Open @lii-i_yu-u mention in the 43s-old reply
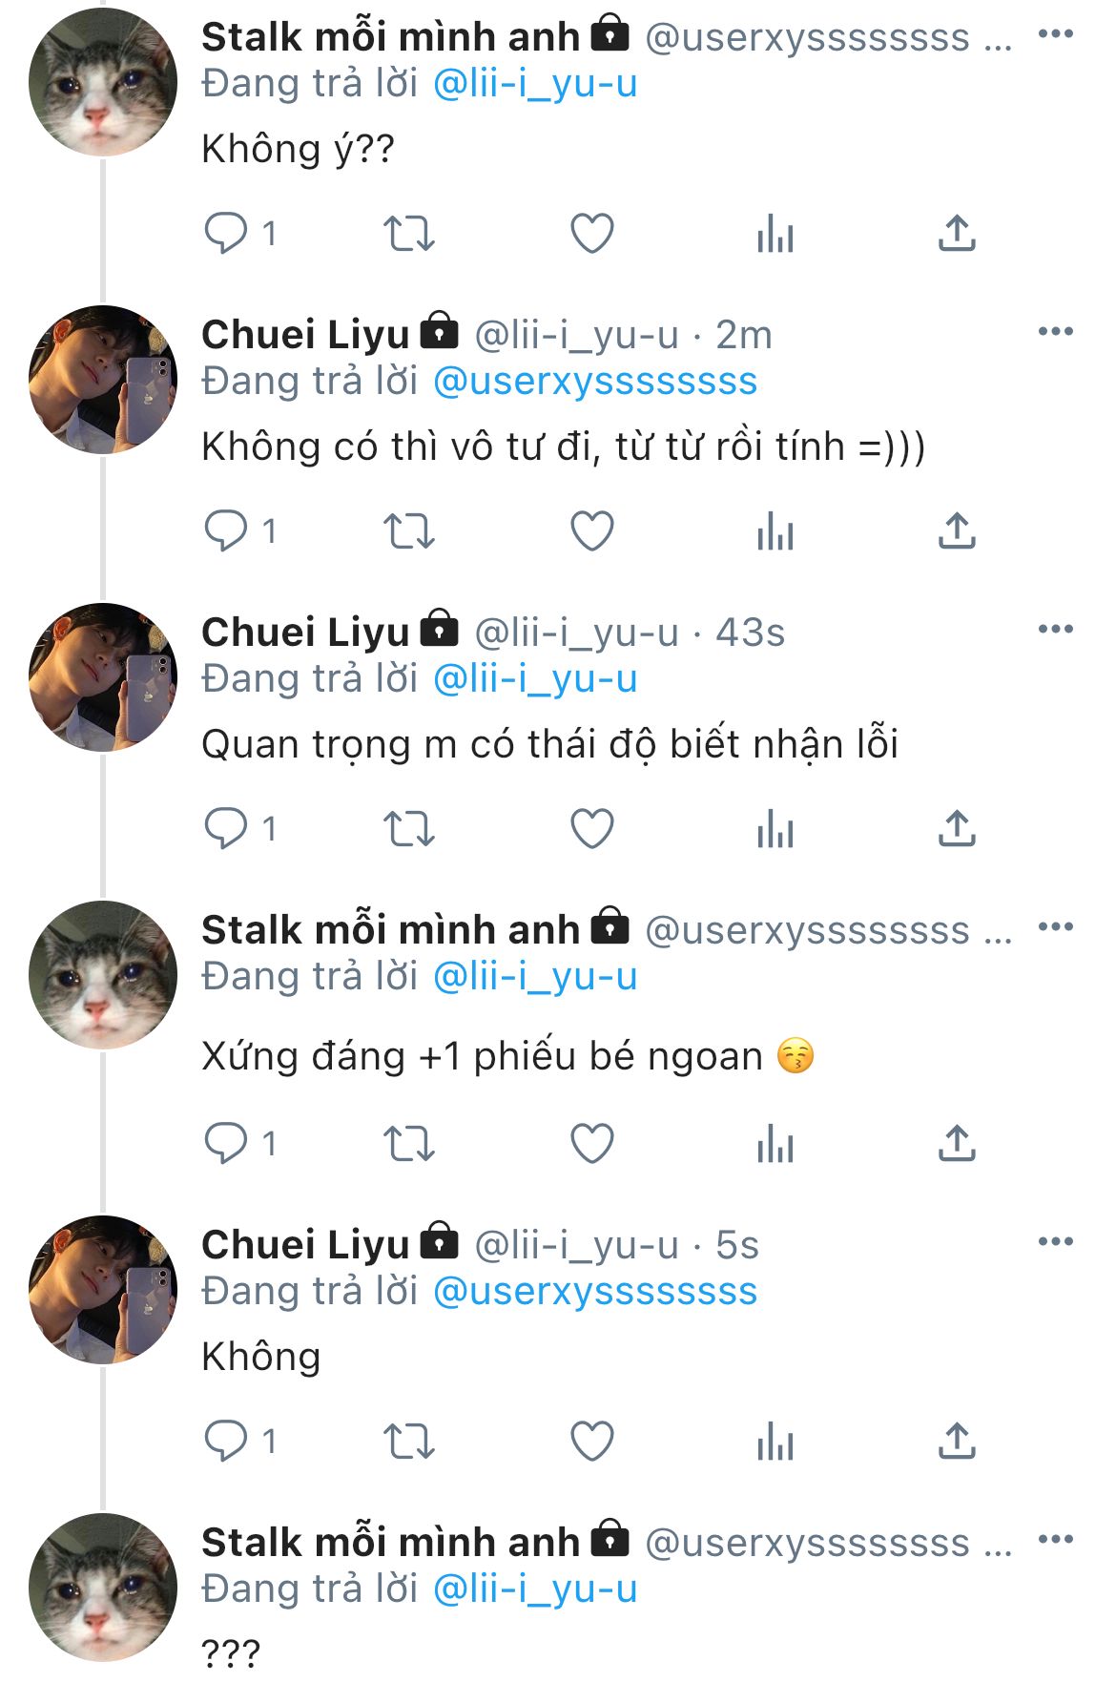Viewport: 1116px width, 1682px height. click(x=535, y=679)
